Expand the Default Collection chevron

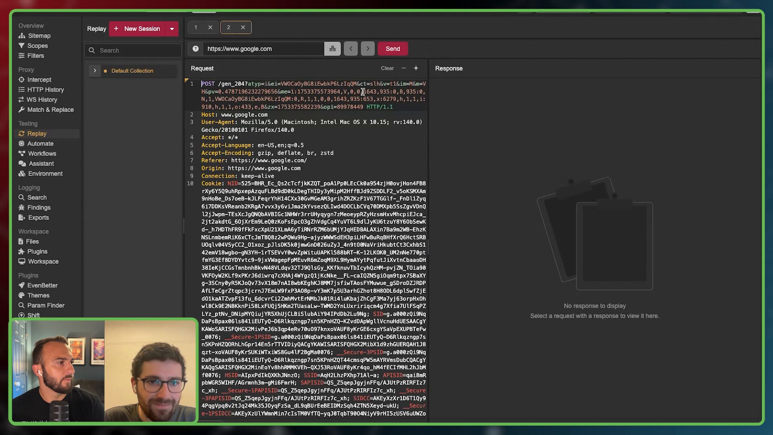tap(95, 71)
